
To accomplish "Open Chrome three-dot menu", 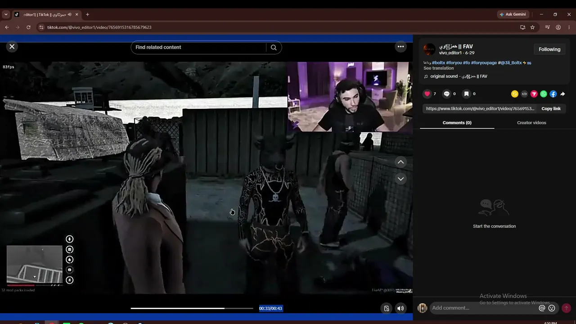I will coord(569,27).
